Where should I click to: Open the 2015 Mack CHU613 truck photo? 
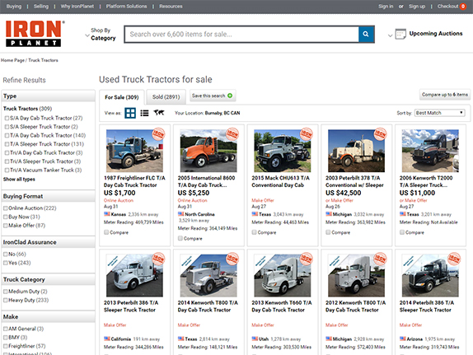click(283, 151)
